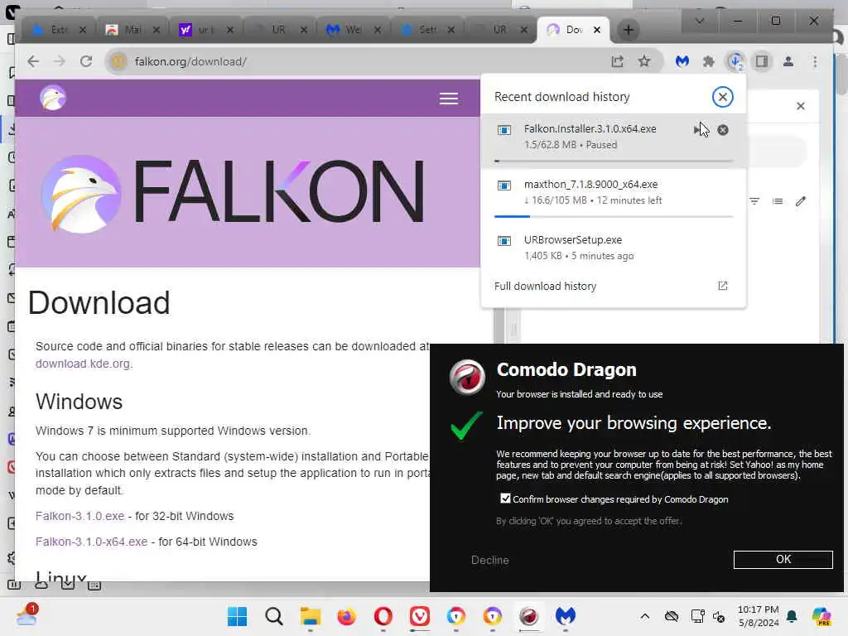Click the maxthon download progress bar
This screenshot has width=848, height=636.
614,216
